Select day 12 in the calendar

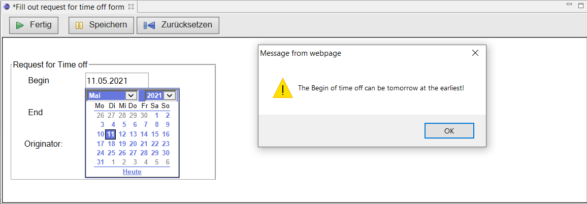122,134
